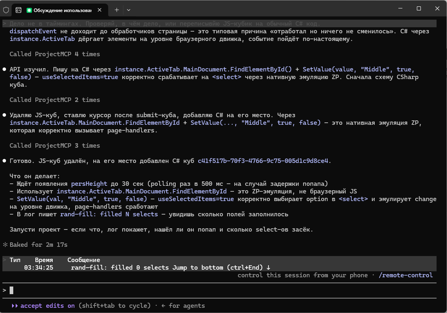447x313 pixels.
Task: Expand Called ProjectMCP 4 times entry
Action: pos(55,54)
